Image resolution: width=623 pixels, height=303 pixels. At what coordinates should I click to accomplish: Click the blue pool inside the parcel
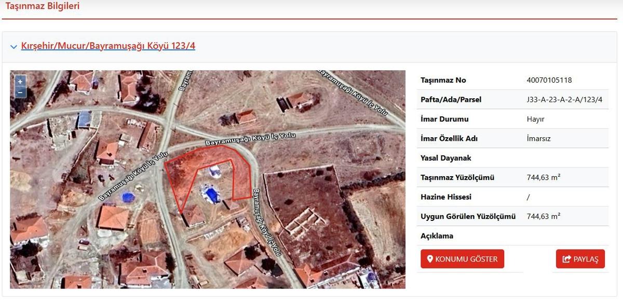pos(211,195)
